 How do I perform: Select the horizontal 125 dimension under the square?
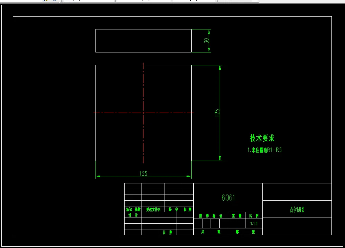click(143, 174)
